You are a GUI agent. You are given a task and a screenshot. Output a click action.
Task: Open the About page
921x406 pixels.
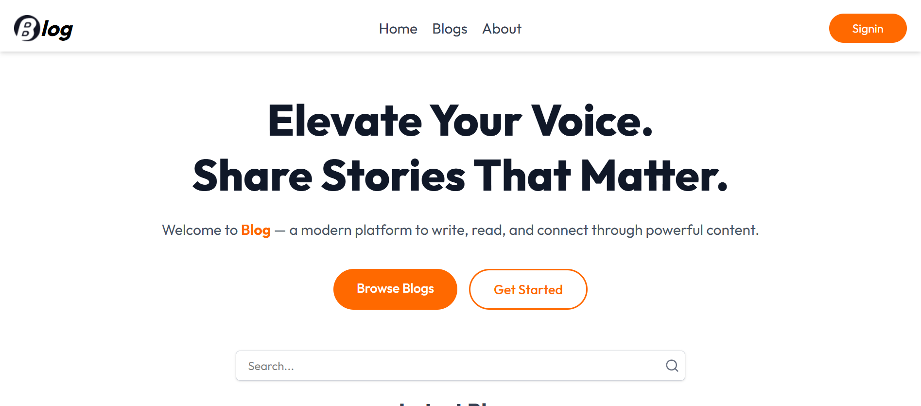pos(501,29)
